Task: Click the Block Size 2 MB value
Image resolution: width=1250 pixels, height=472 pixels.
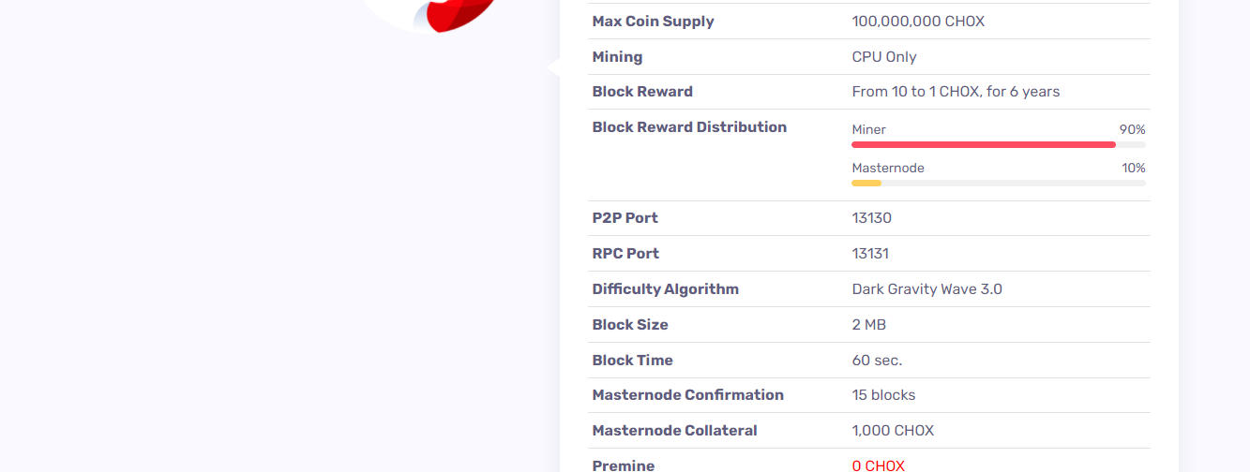Action: click(x=868, y=325)
